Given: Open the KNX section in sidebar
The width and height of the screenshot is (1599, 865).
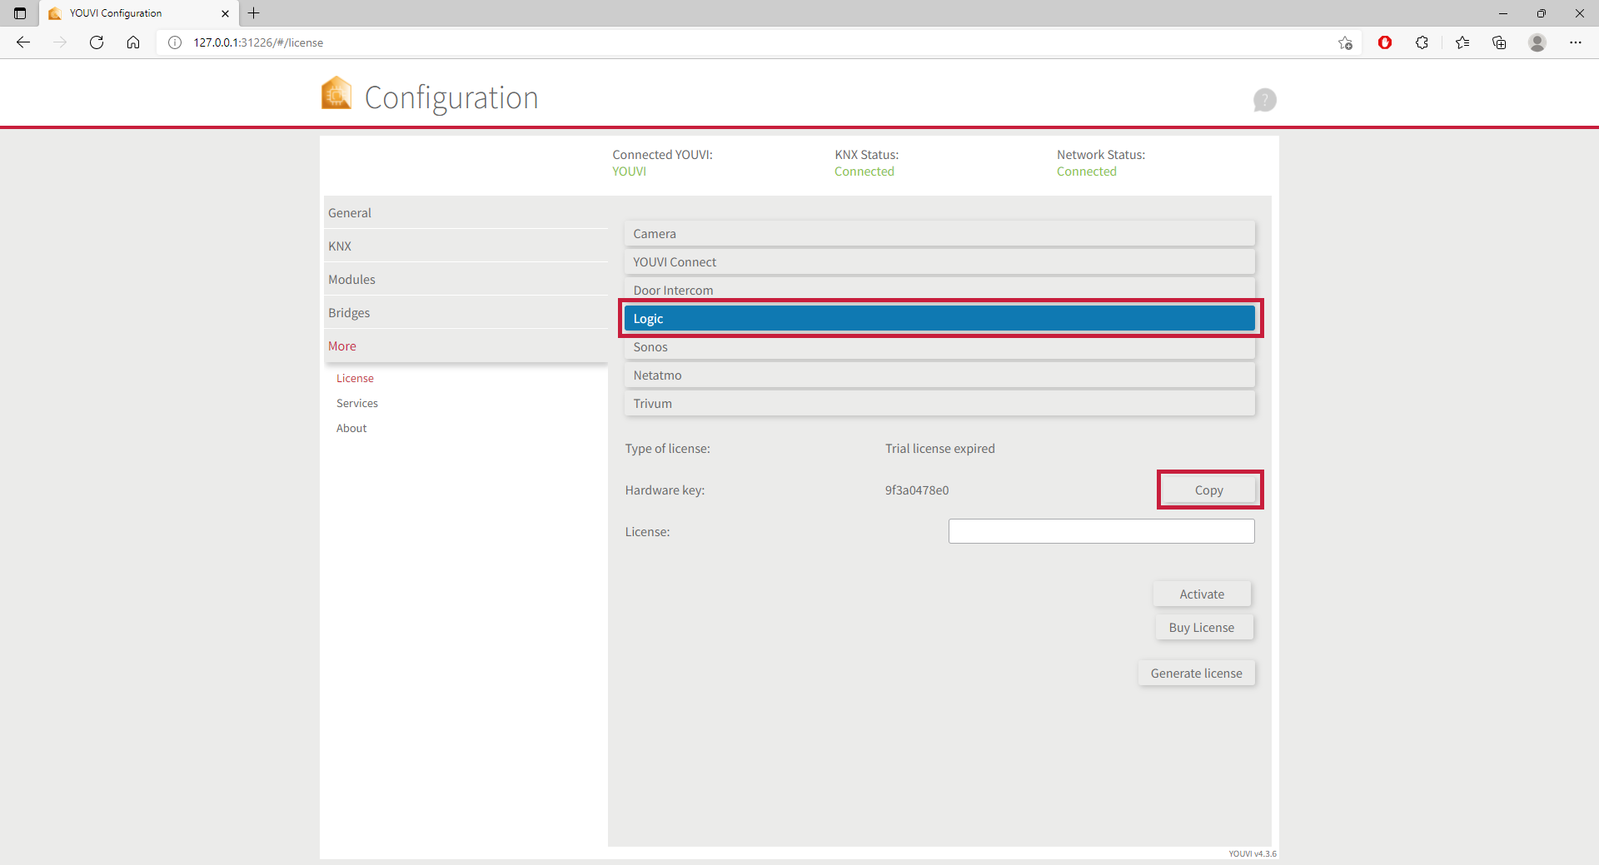Looking at the screenshot, I should tap(466, 246).
